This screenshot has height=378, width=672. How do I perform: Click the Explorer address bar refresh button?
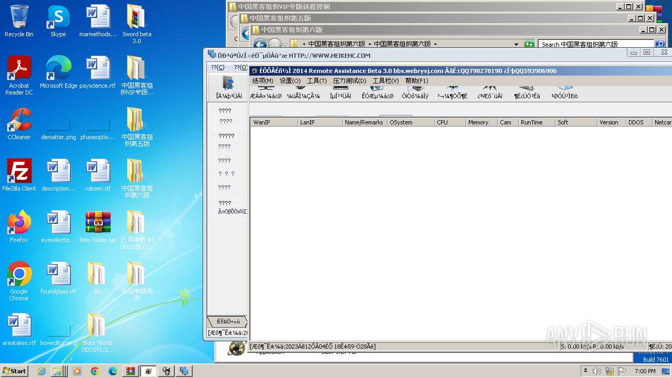[x=529, y=44]
